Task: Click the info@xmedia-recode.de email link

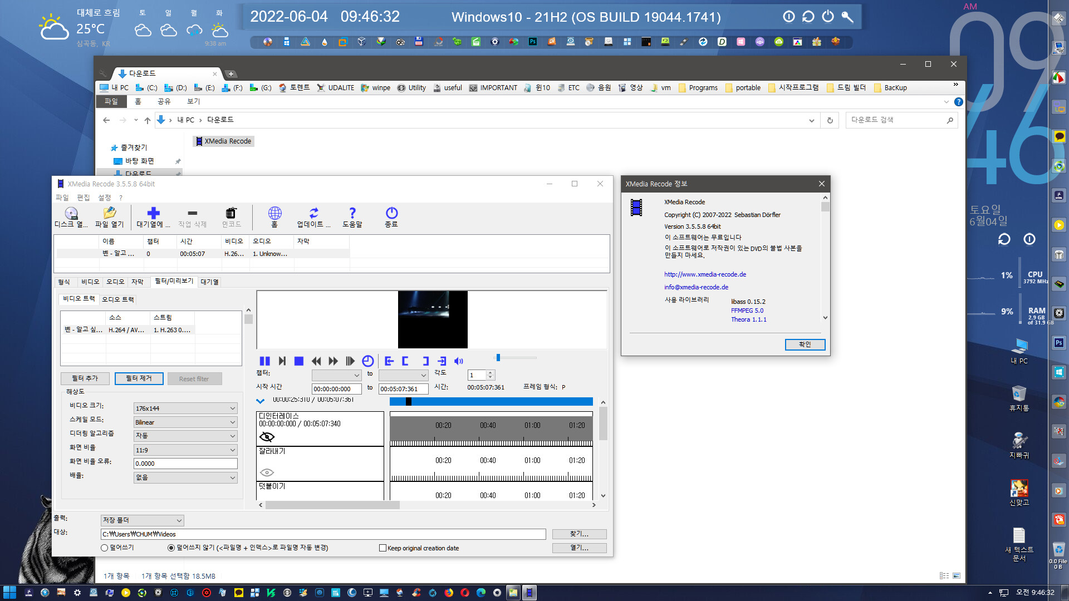Action: [696, 287]
